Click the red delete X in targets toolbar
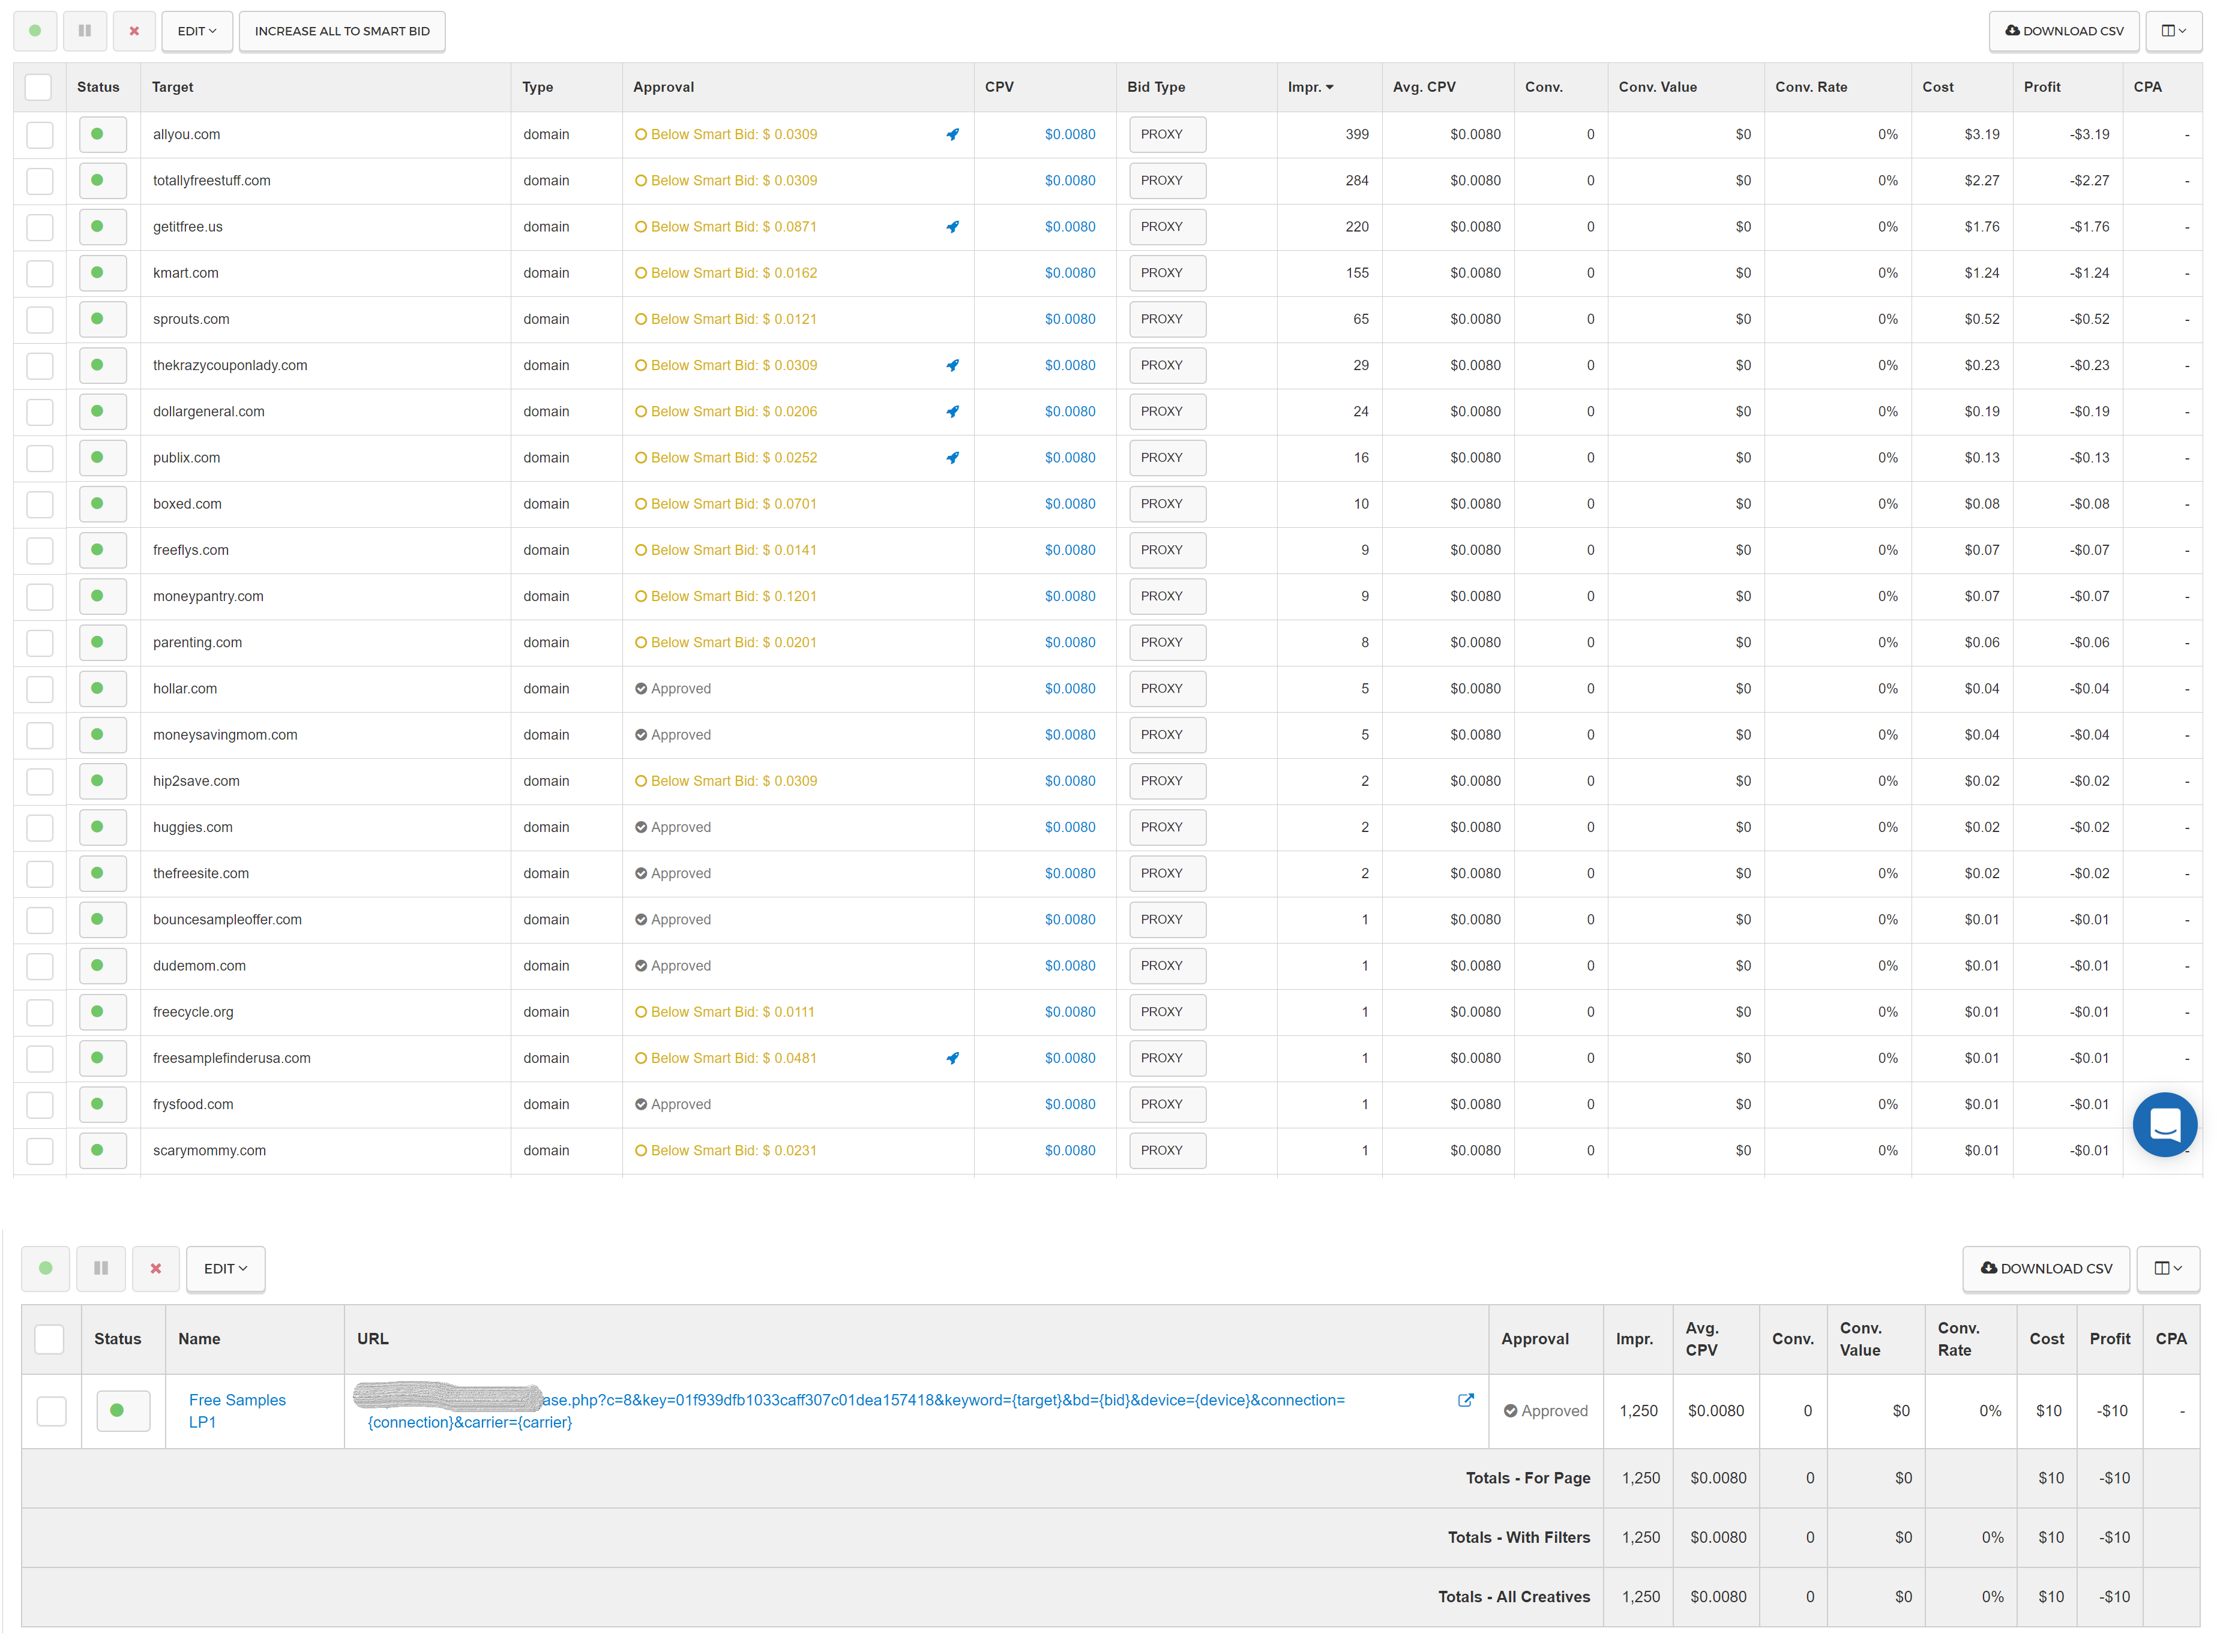2217x1652 pixels. click(134, 31)
